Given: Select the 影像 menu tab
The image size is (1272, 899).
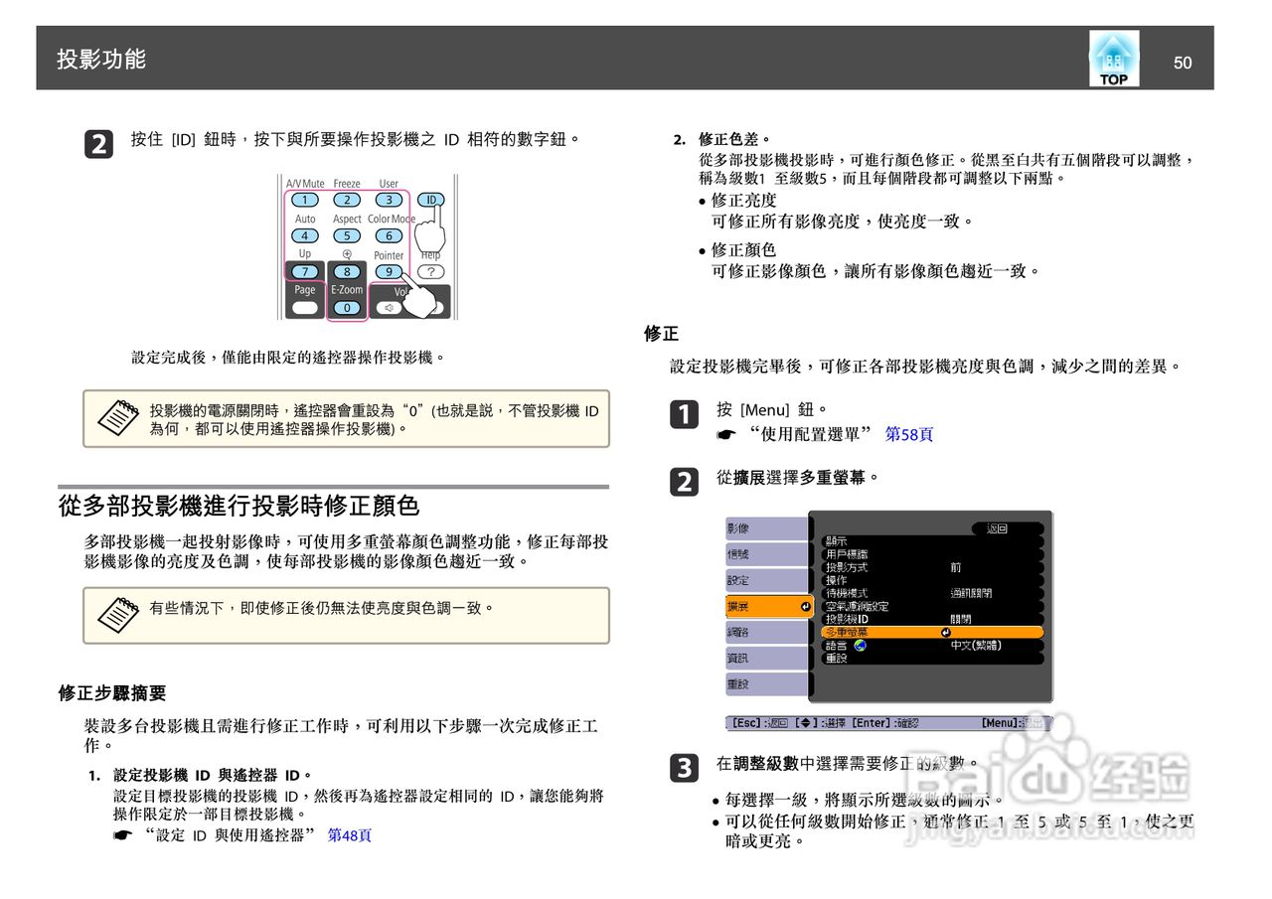Looking at the screenshot, I should [x=767, y=528].
